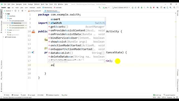This screenshot has height=101, width=179.
Task: Choose assert completion suggestion
Action: [77, 19]
